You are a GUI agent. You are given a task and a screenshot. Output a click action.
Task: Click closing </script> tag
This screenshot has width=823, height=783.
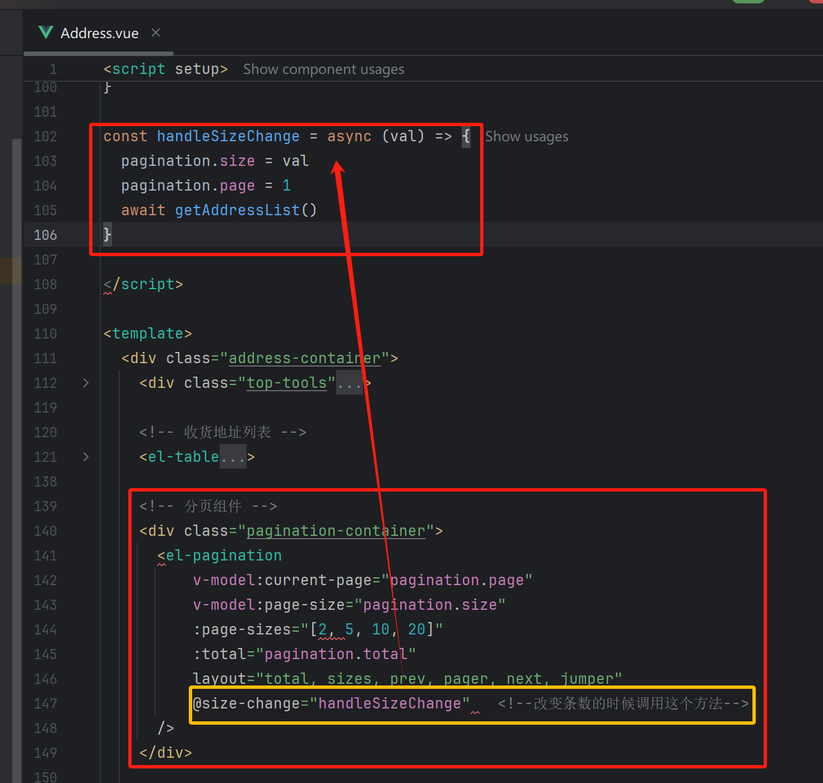[x=143, y=284]
